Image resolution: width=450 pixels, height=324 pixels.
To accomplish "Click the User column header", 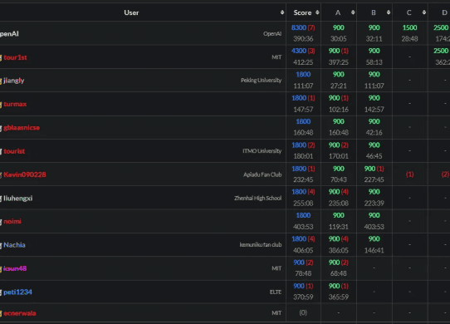I will (x=131, y=12).
